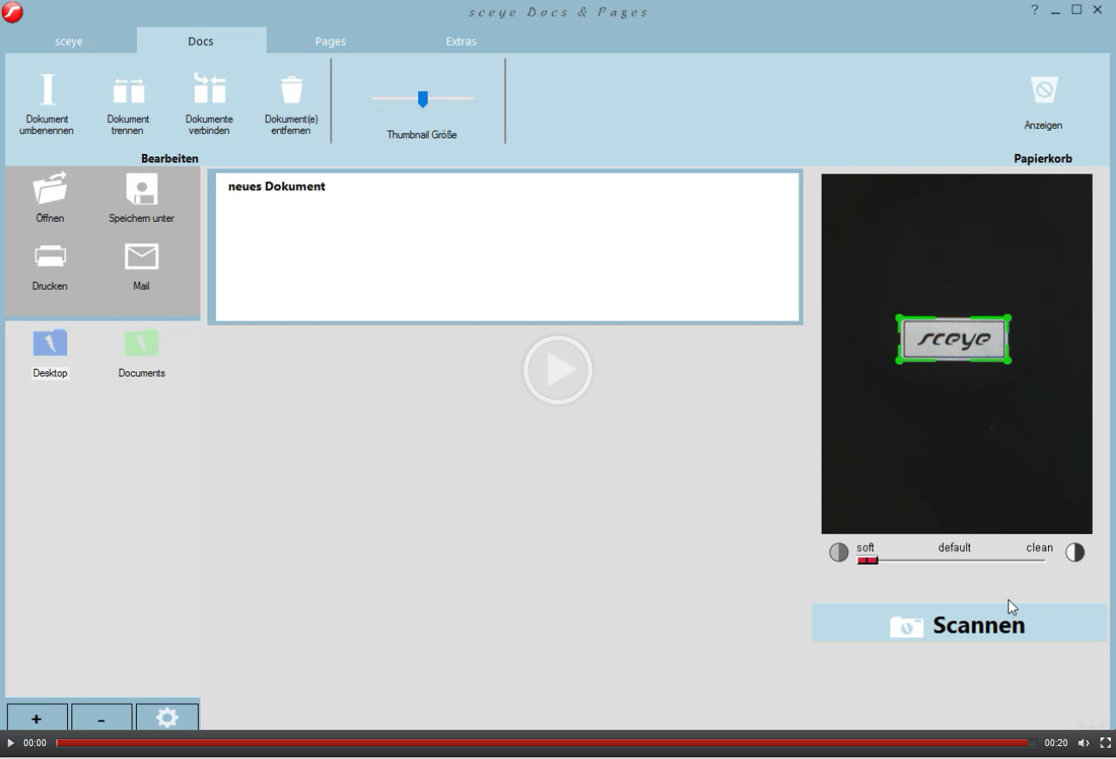This screenshot has width=1116, height=759.
Task: Click the default label on filter slider
Action: coord(954,548)
